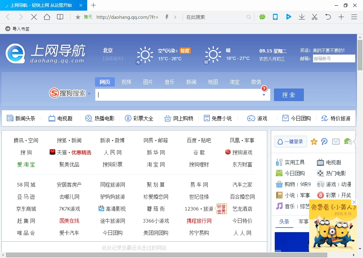
Task: Click the 导入书签 import bookmarks button
Action: point(17,29)
